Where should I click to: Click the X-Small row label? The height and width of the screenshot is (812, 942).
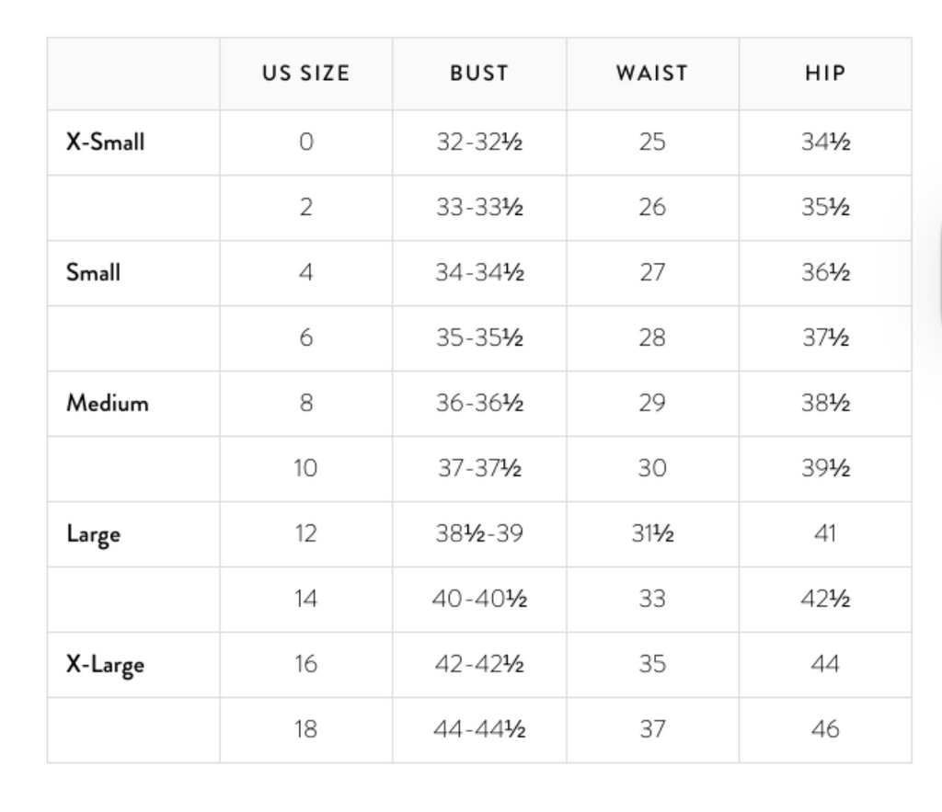[x=105, y=143]
